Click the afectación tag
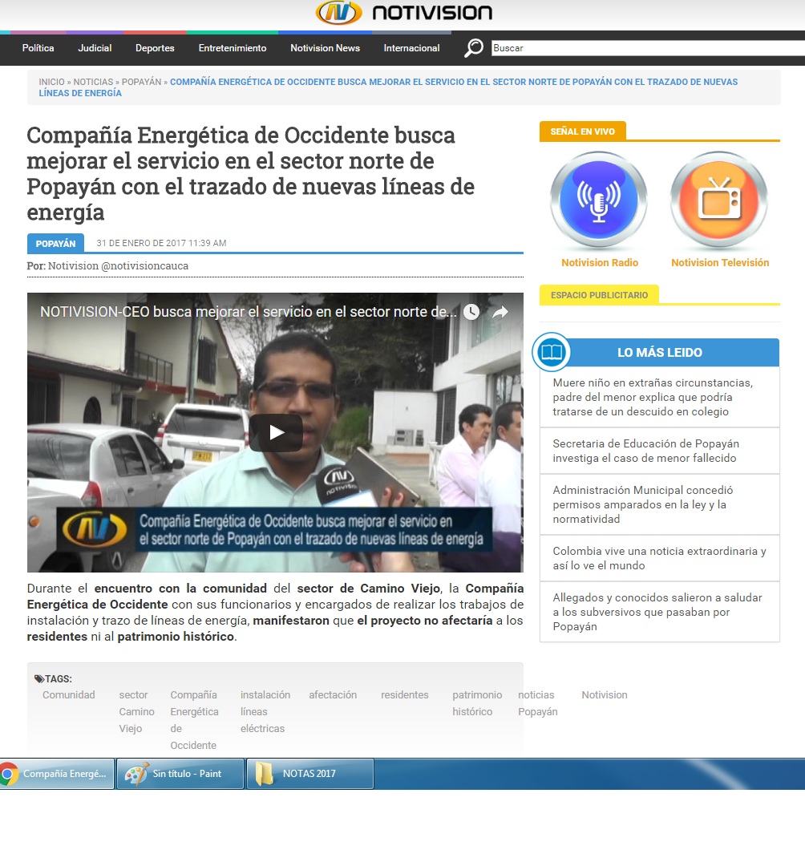This screenshot has height=866, width=805. (333, 694)
